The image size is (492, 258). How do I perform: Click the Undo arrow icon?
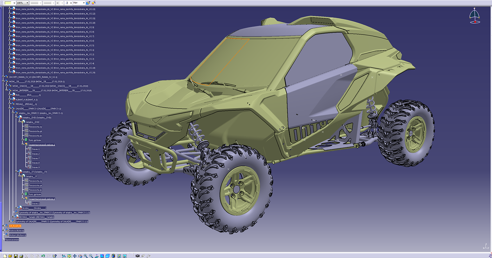[43, 256]
